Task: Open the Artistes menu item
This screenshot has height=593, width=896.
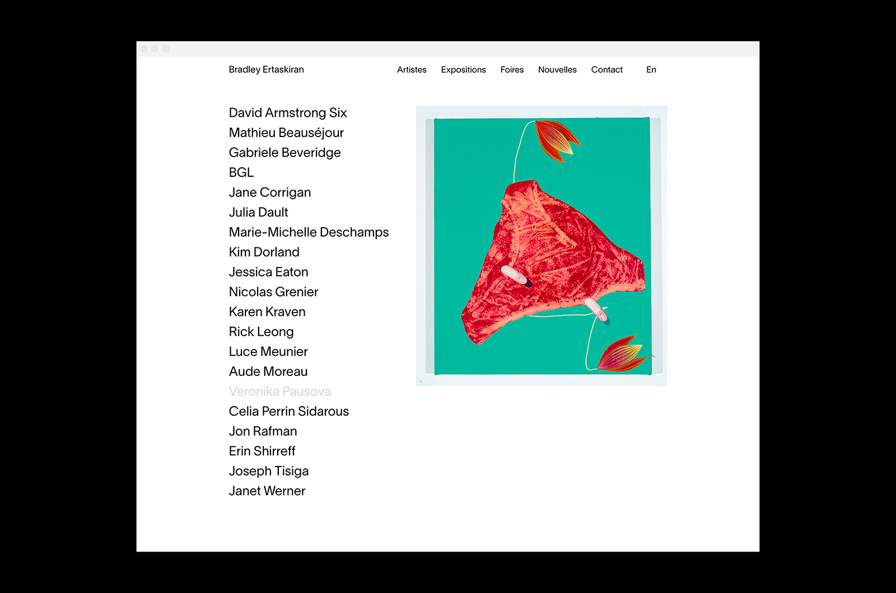Action: coord(412,69)
